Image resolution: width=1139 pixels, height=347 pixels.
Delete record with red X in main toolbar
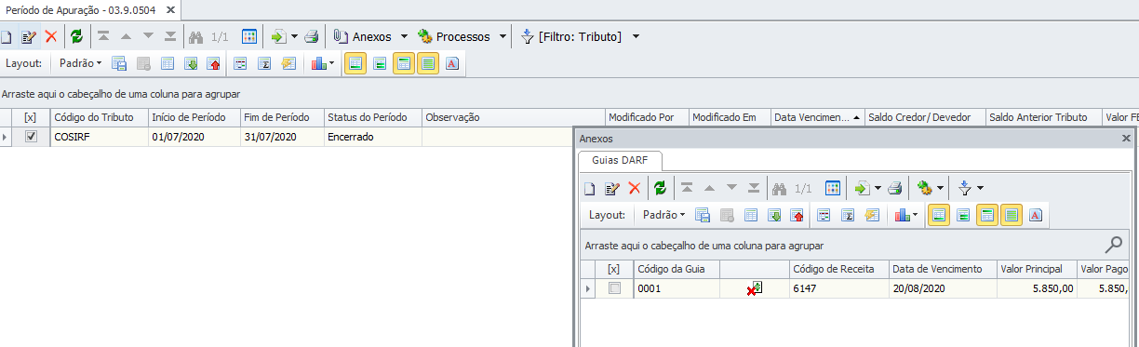51,37
